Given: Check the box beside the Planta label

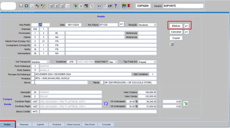Looking at the screenshot, I should pos(102,83).
